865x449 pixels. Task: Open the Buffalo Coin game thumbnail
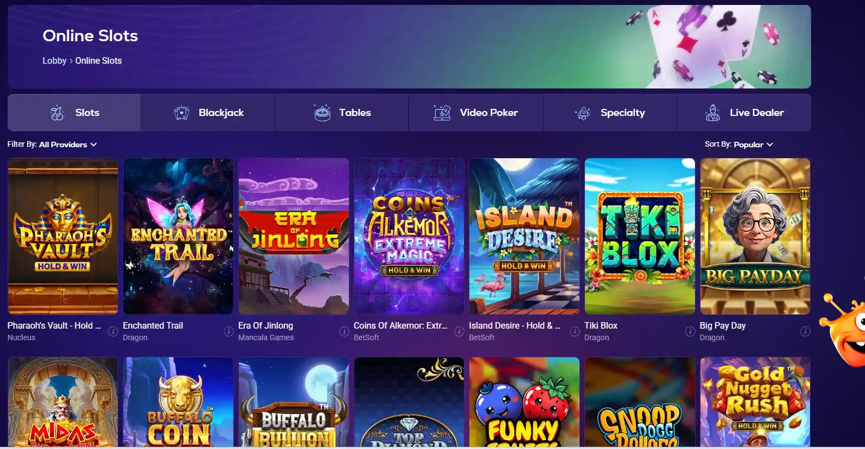pos(178,402)
